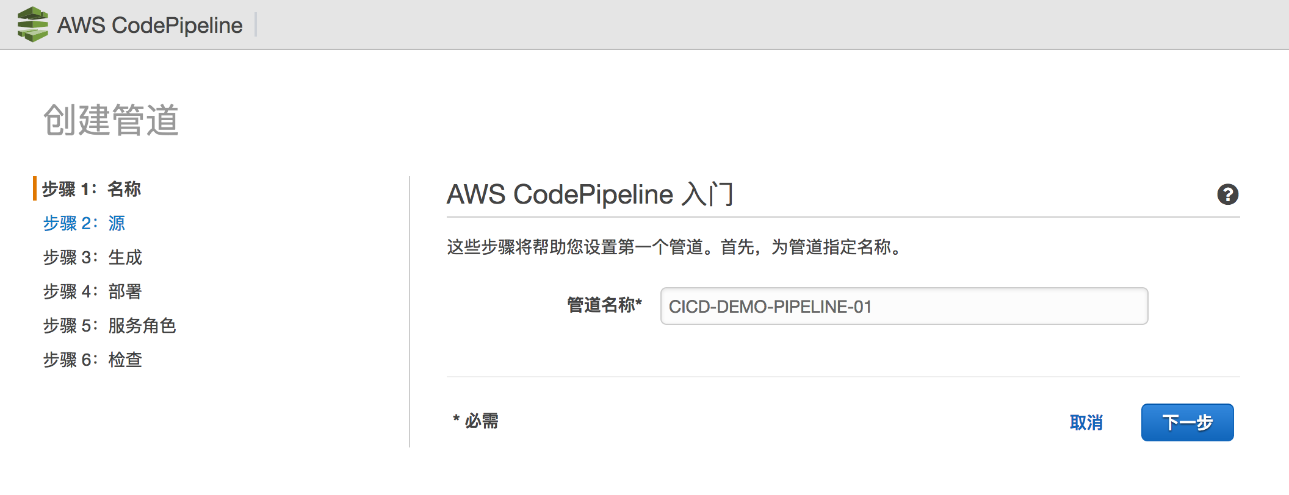Choose 步骤 5: 服务角色 step
The image size is (1289, 495).
[x=109, y=326]
